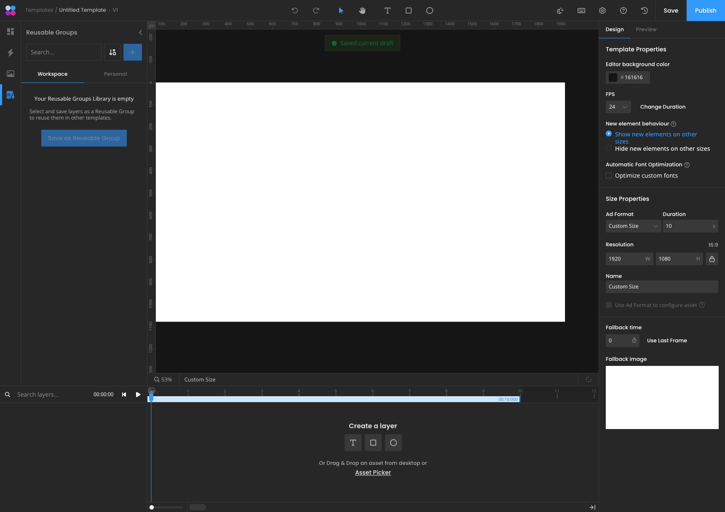Click the fallback time stopwatch icon

[634, 341]
